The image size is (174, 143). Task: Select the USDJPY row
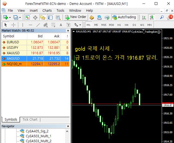click(35, 48)
